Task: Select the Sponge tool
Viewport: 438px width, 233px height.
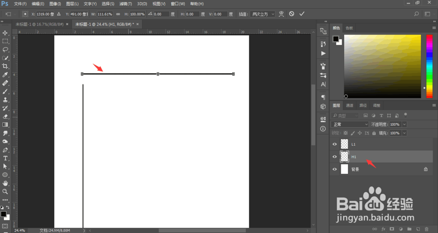Action: pyautogui.click(x=5, y=141)
